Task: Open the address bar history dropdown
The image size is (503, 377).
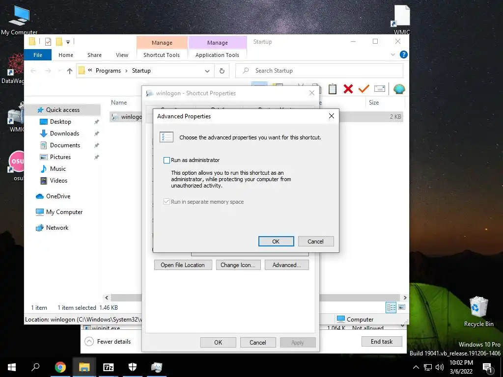Action: click(x=207, y=71)
